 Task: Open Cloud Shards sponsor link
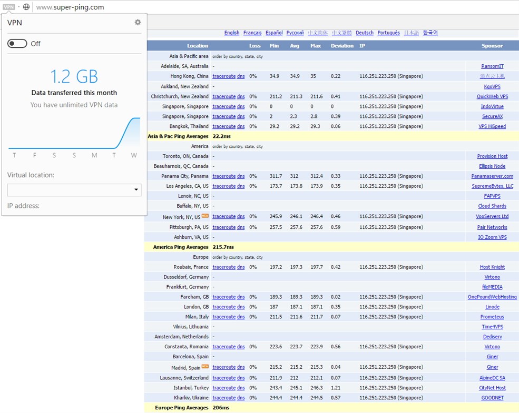[x=492, y=206]
